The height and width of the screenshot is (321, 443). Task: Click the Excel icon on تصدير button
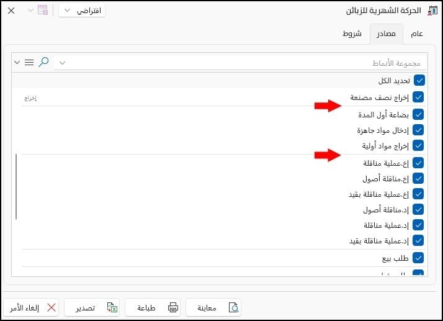pos(112,307)
